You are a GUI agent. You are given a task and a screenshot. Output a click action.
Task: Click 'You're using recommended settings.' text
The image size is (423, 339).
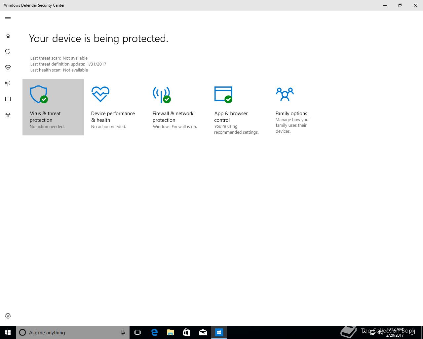(236, 129)
